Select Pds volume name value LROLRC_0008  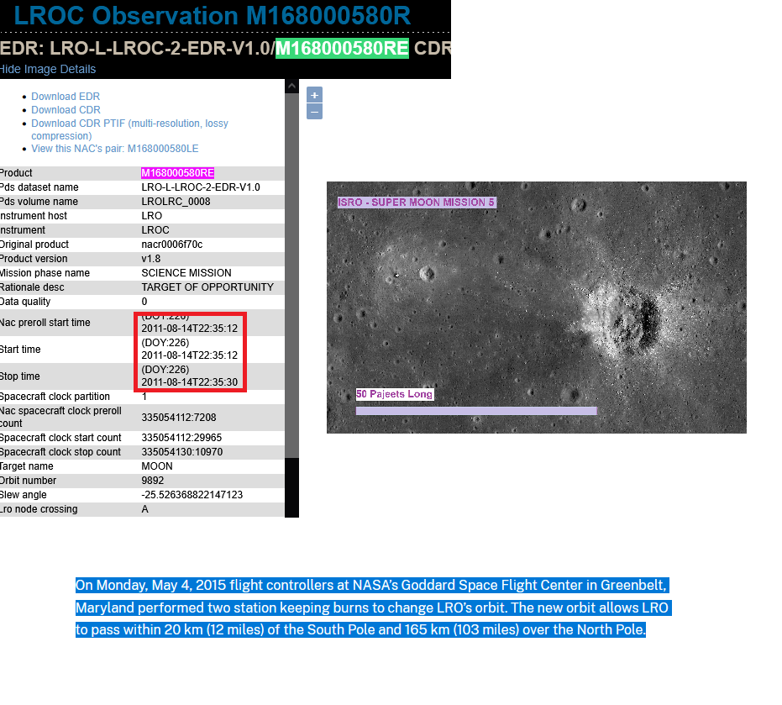click(x=176, y=202)
